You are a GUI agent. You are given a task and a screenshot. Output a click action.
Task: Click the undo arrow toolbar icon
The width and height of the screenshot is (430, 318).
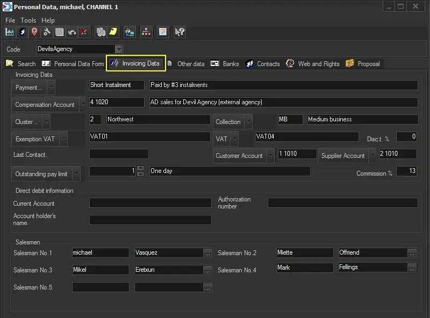(x=71, y=32)
